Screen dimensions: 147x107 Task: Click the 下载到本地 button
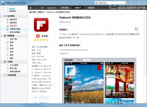41,102
